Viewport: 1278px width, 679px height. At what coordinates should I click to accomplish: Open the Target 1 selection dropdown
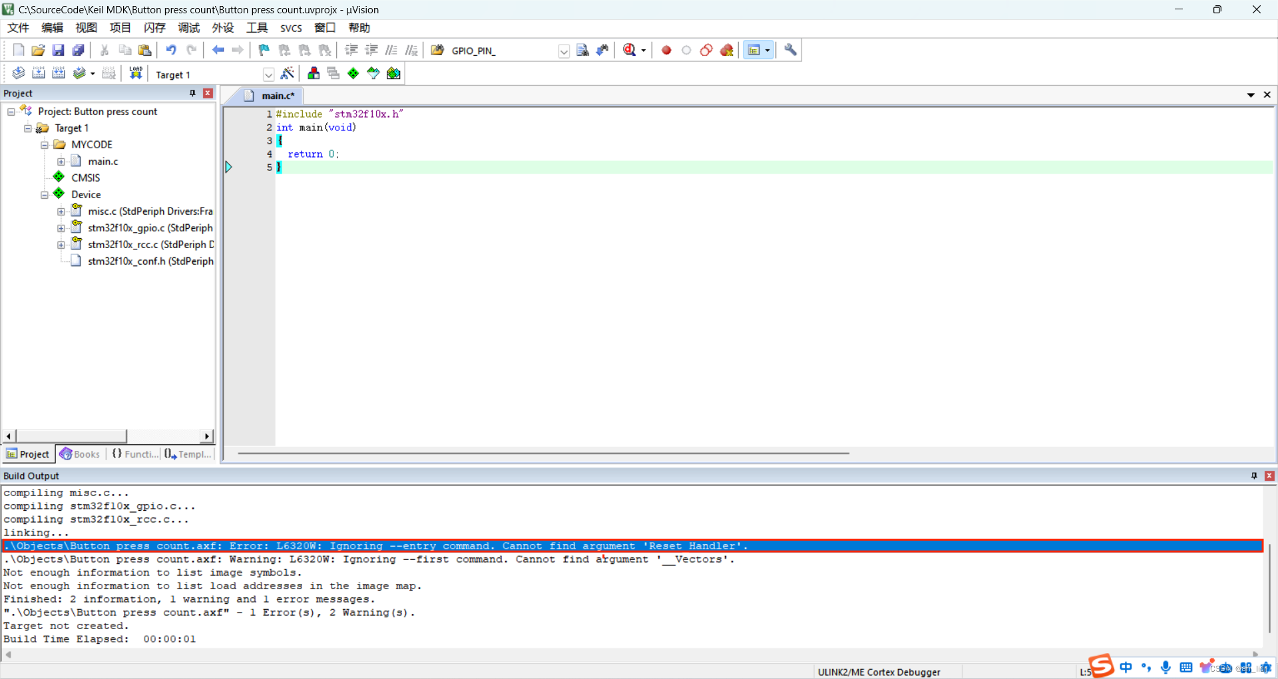click(x=268, y=74)
